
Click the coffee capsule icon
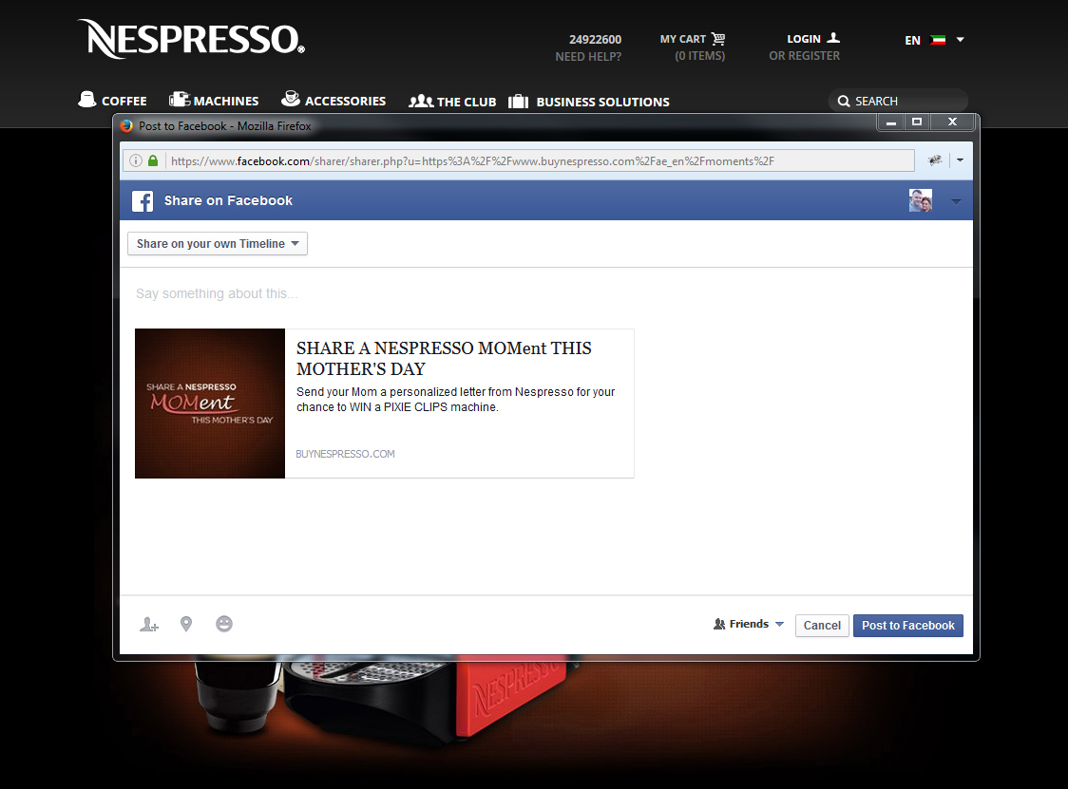(87, 100)
